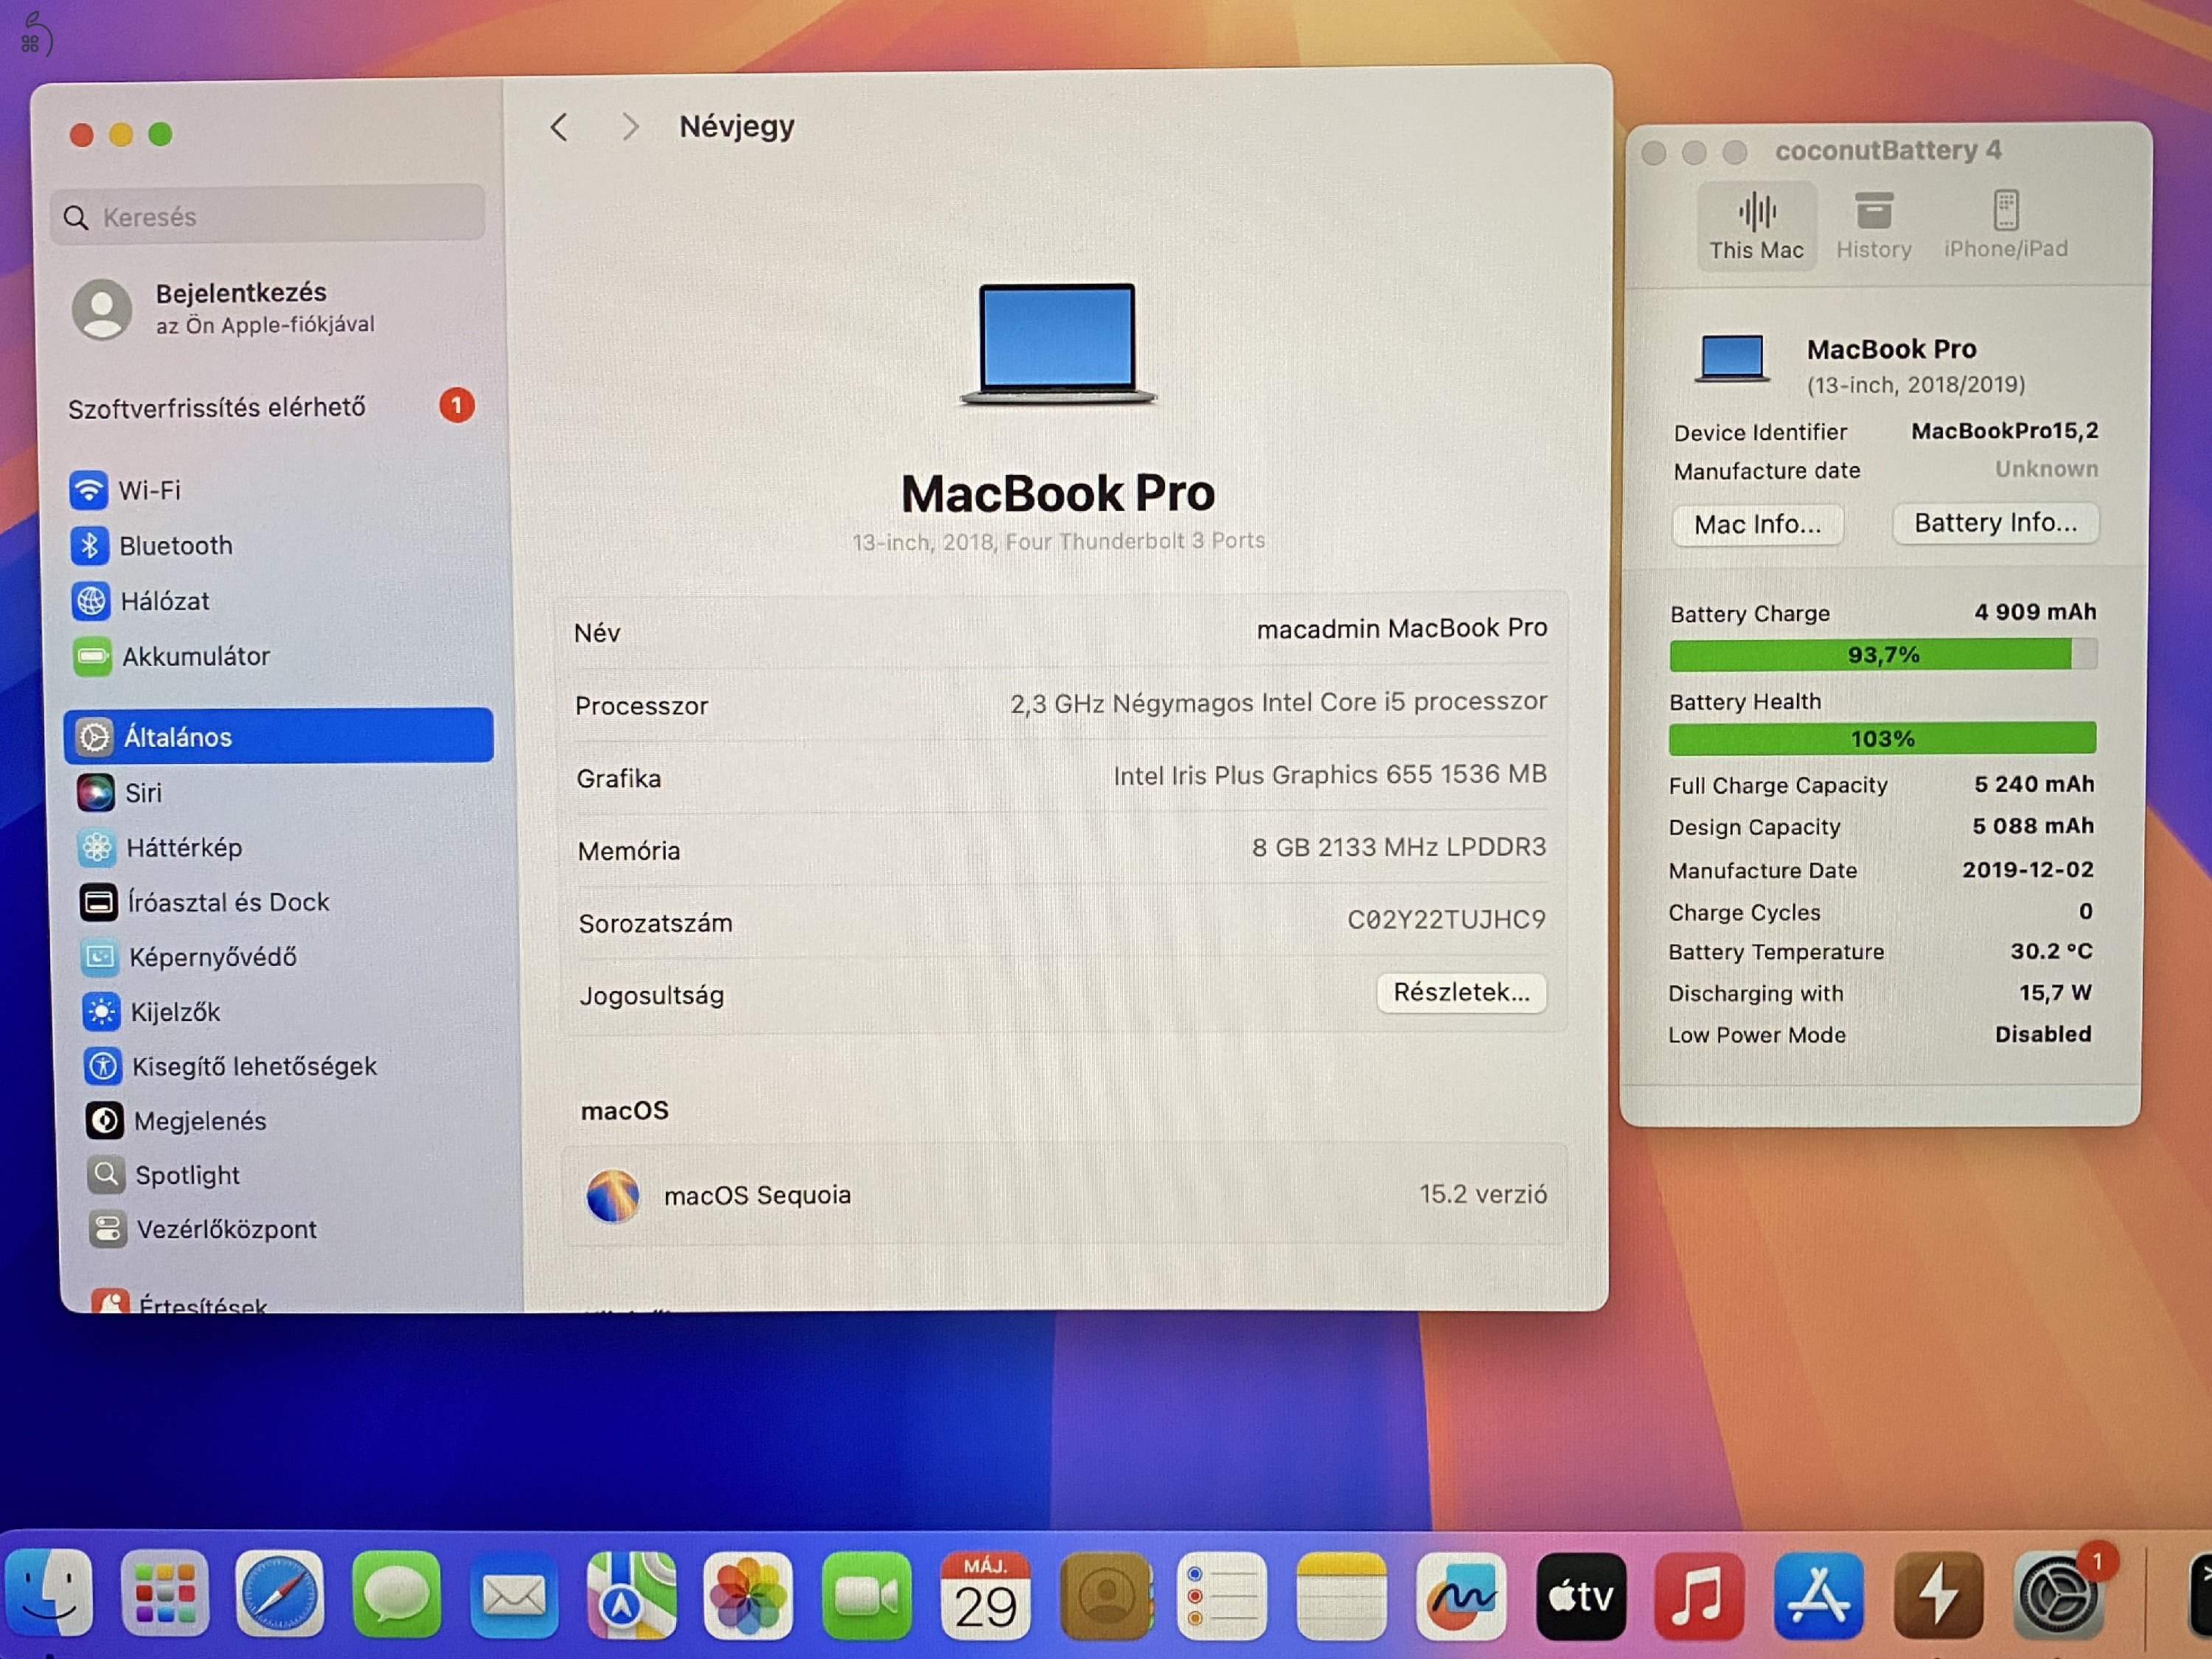Open Freeform from the Dock

click(x=1461, y=1596)
